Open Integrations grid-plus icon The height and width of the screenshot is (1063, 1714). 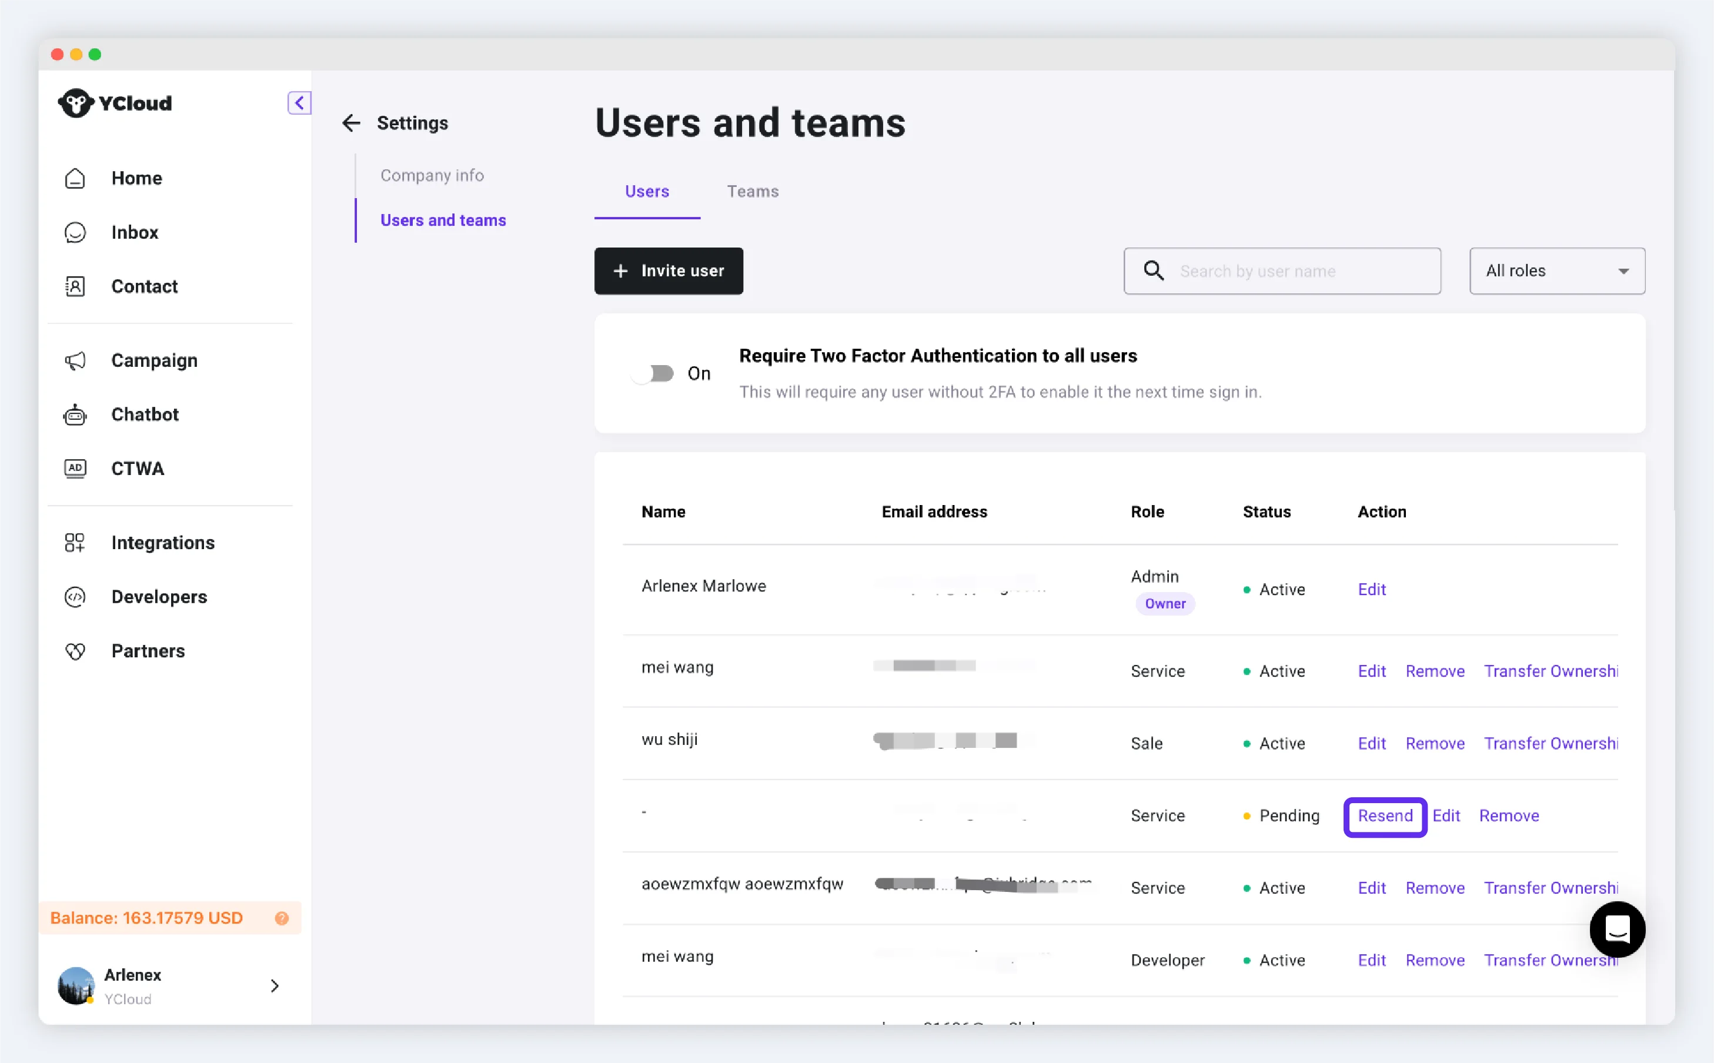point(75,543)
